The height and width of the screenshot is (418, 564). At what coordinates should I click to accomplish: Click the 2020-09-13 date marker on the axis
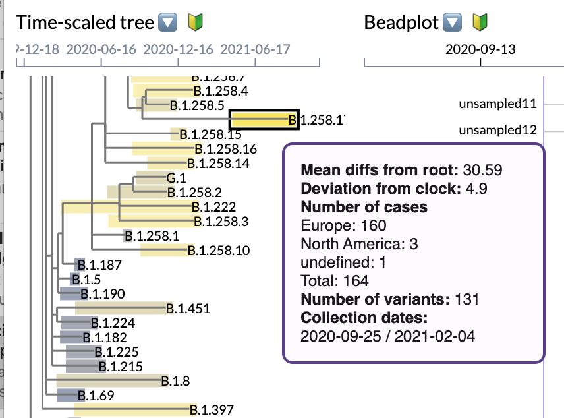coord(480,49)
